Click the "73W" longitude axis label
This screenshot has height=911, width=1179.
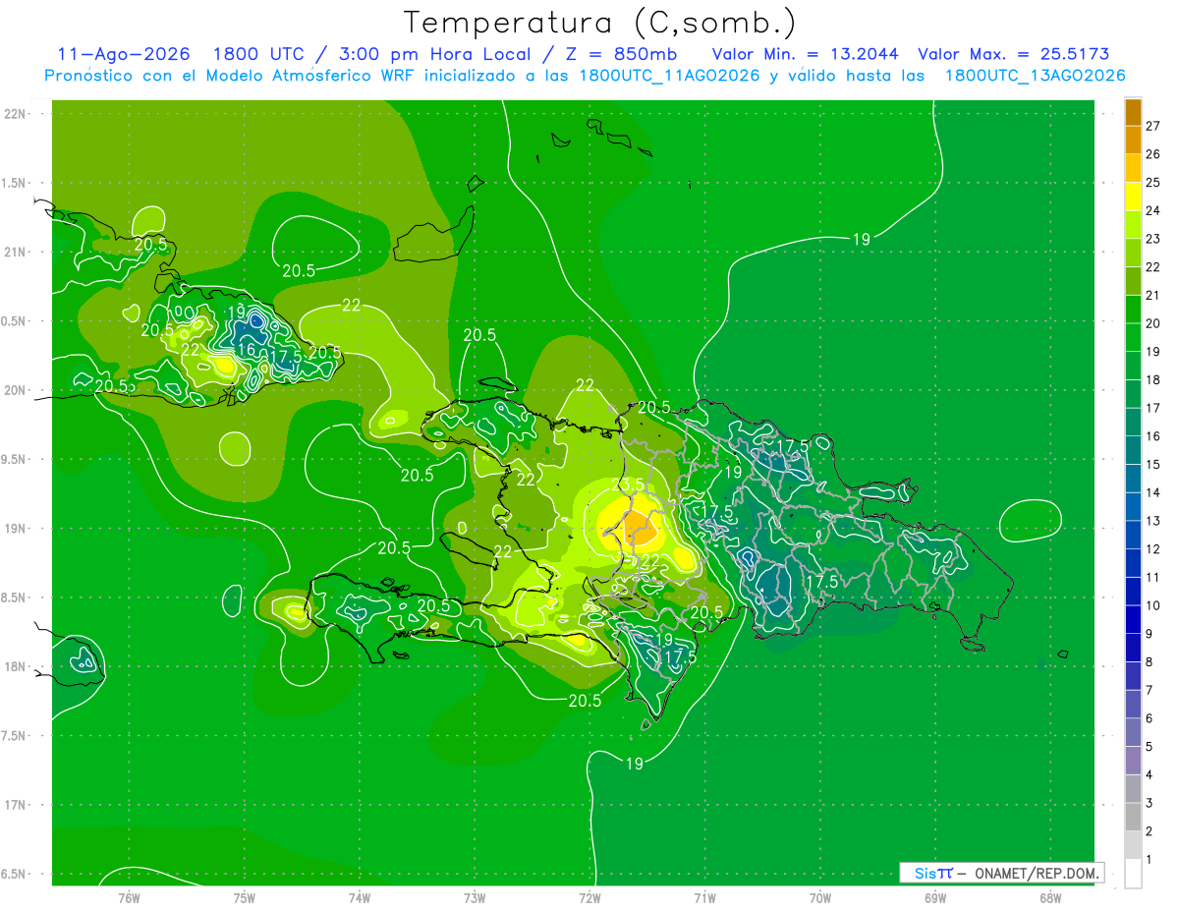pos(475,898)
